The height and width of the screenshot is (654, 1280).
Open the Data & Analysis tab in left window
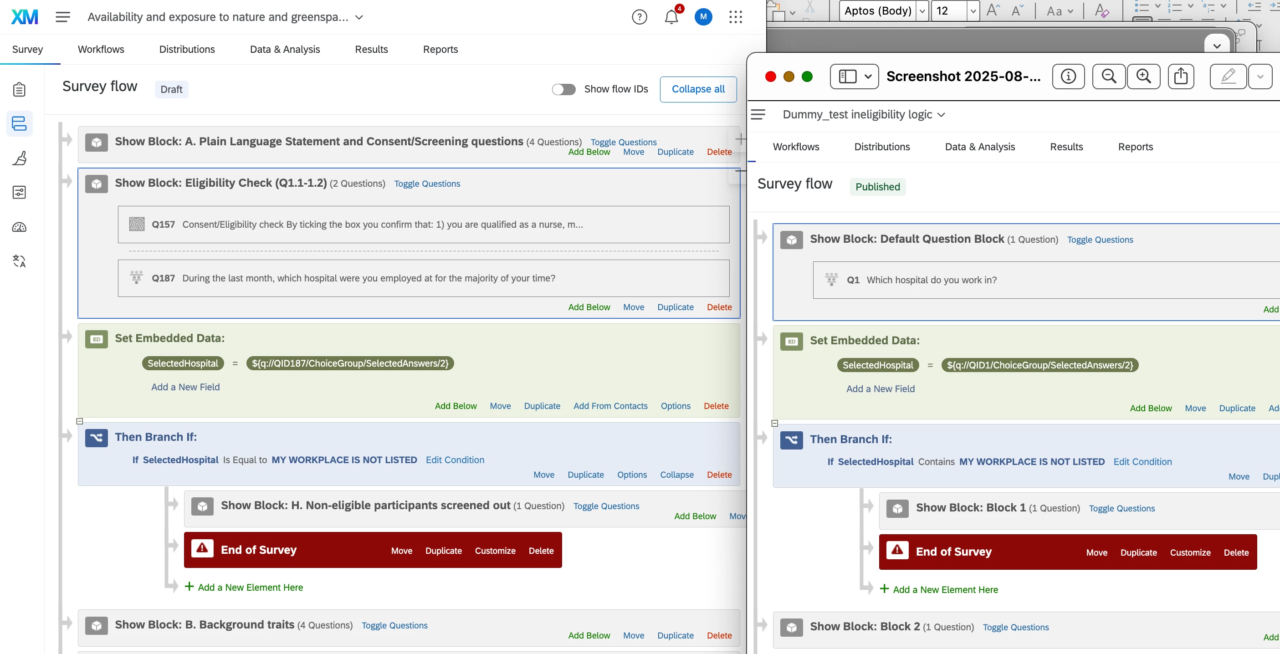click(285, 49)
